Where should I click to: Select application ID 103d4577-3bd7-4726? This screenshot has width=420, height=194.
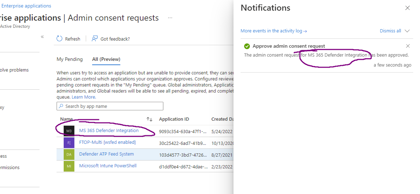(x=183, y=155)
